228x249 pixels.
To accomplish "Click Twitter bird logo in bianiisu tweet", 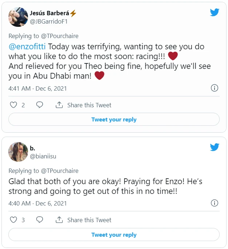I will pyautogui.click(x=215, y=147).
